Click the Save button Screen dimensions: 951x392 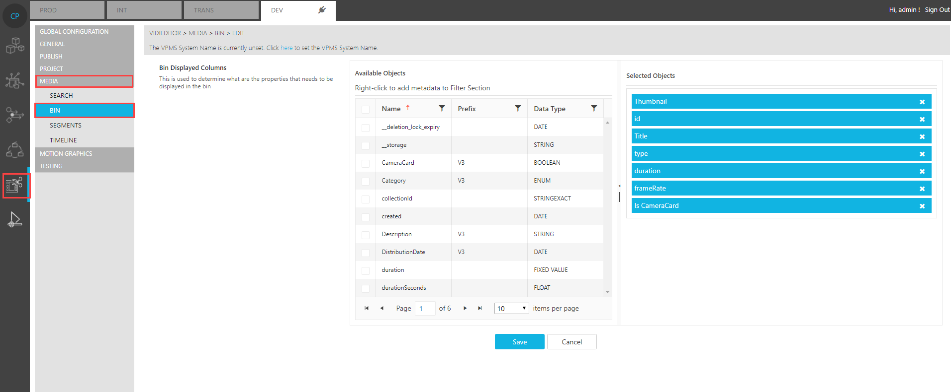point(519,342)
